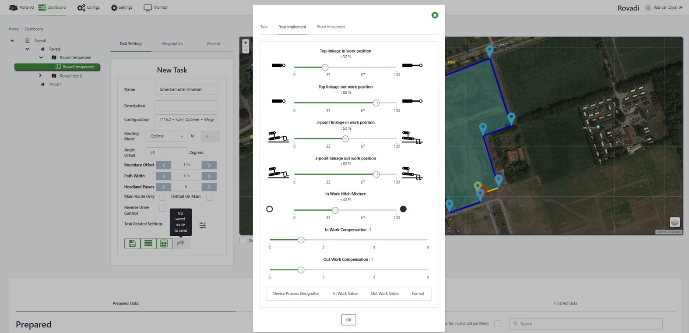
Task: Click right 3-point linkage icon, in-work row
Action: tap(412, 138)
